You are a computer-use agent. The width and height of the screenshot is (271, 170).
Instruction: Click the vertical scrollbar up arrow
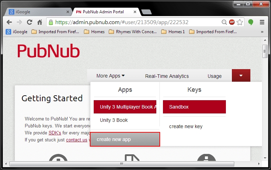point(265,40)
